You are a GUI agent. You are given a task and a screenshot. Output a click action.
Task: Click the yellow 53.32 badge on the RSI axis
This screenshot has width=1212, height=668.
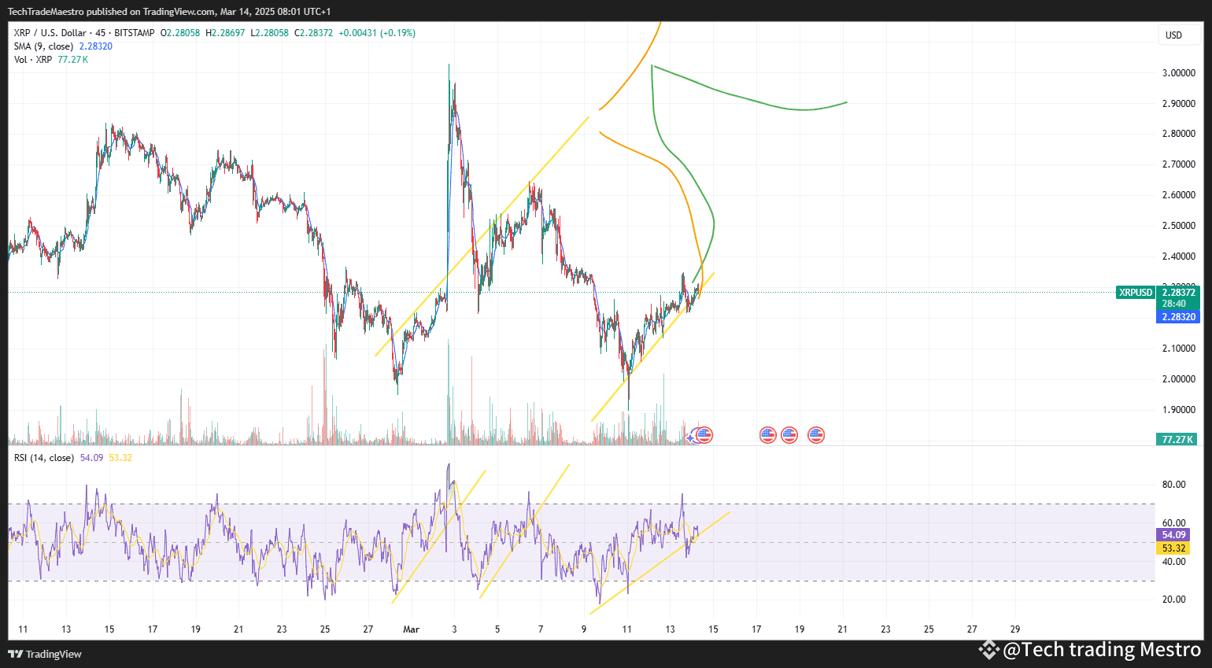point(1173,548)
